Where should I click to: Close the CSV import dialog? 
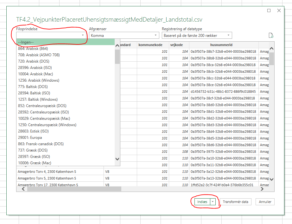point(279,10)
